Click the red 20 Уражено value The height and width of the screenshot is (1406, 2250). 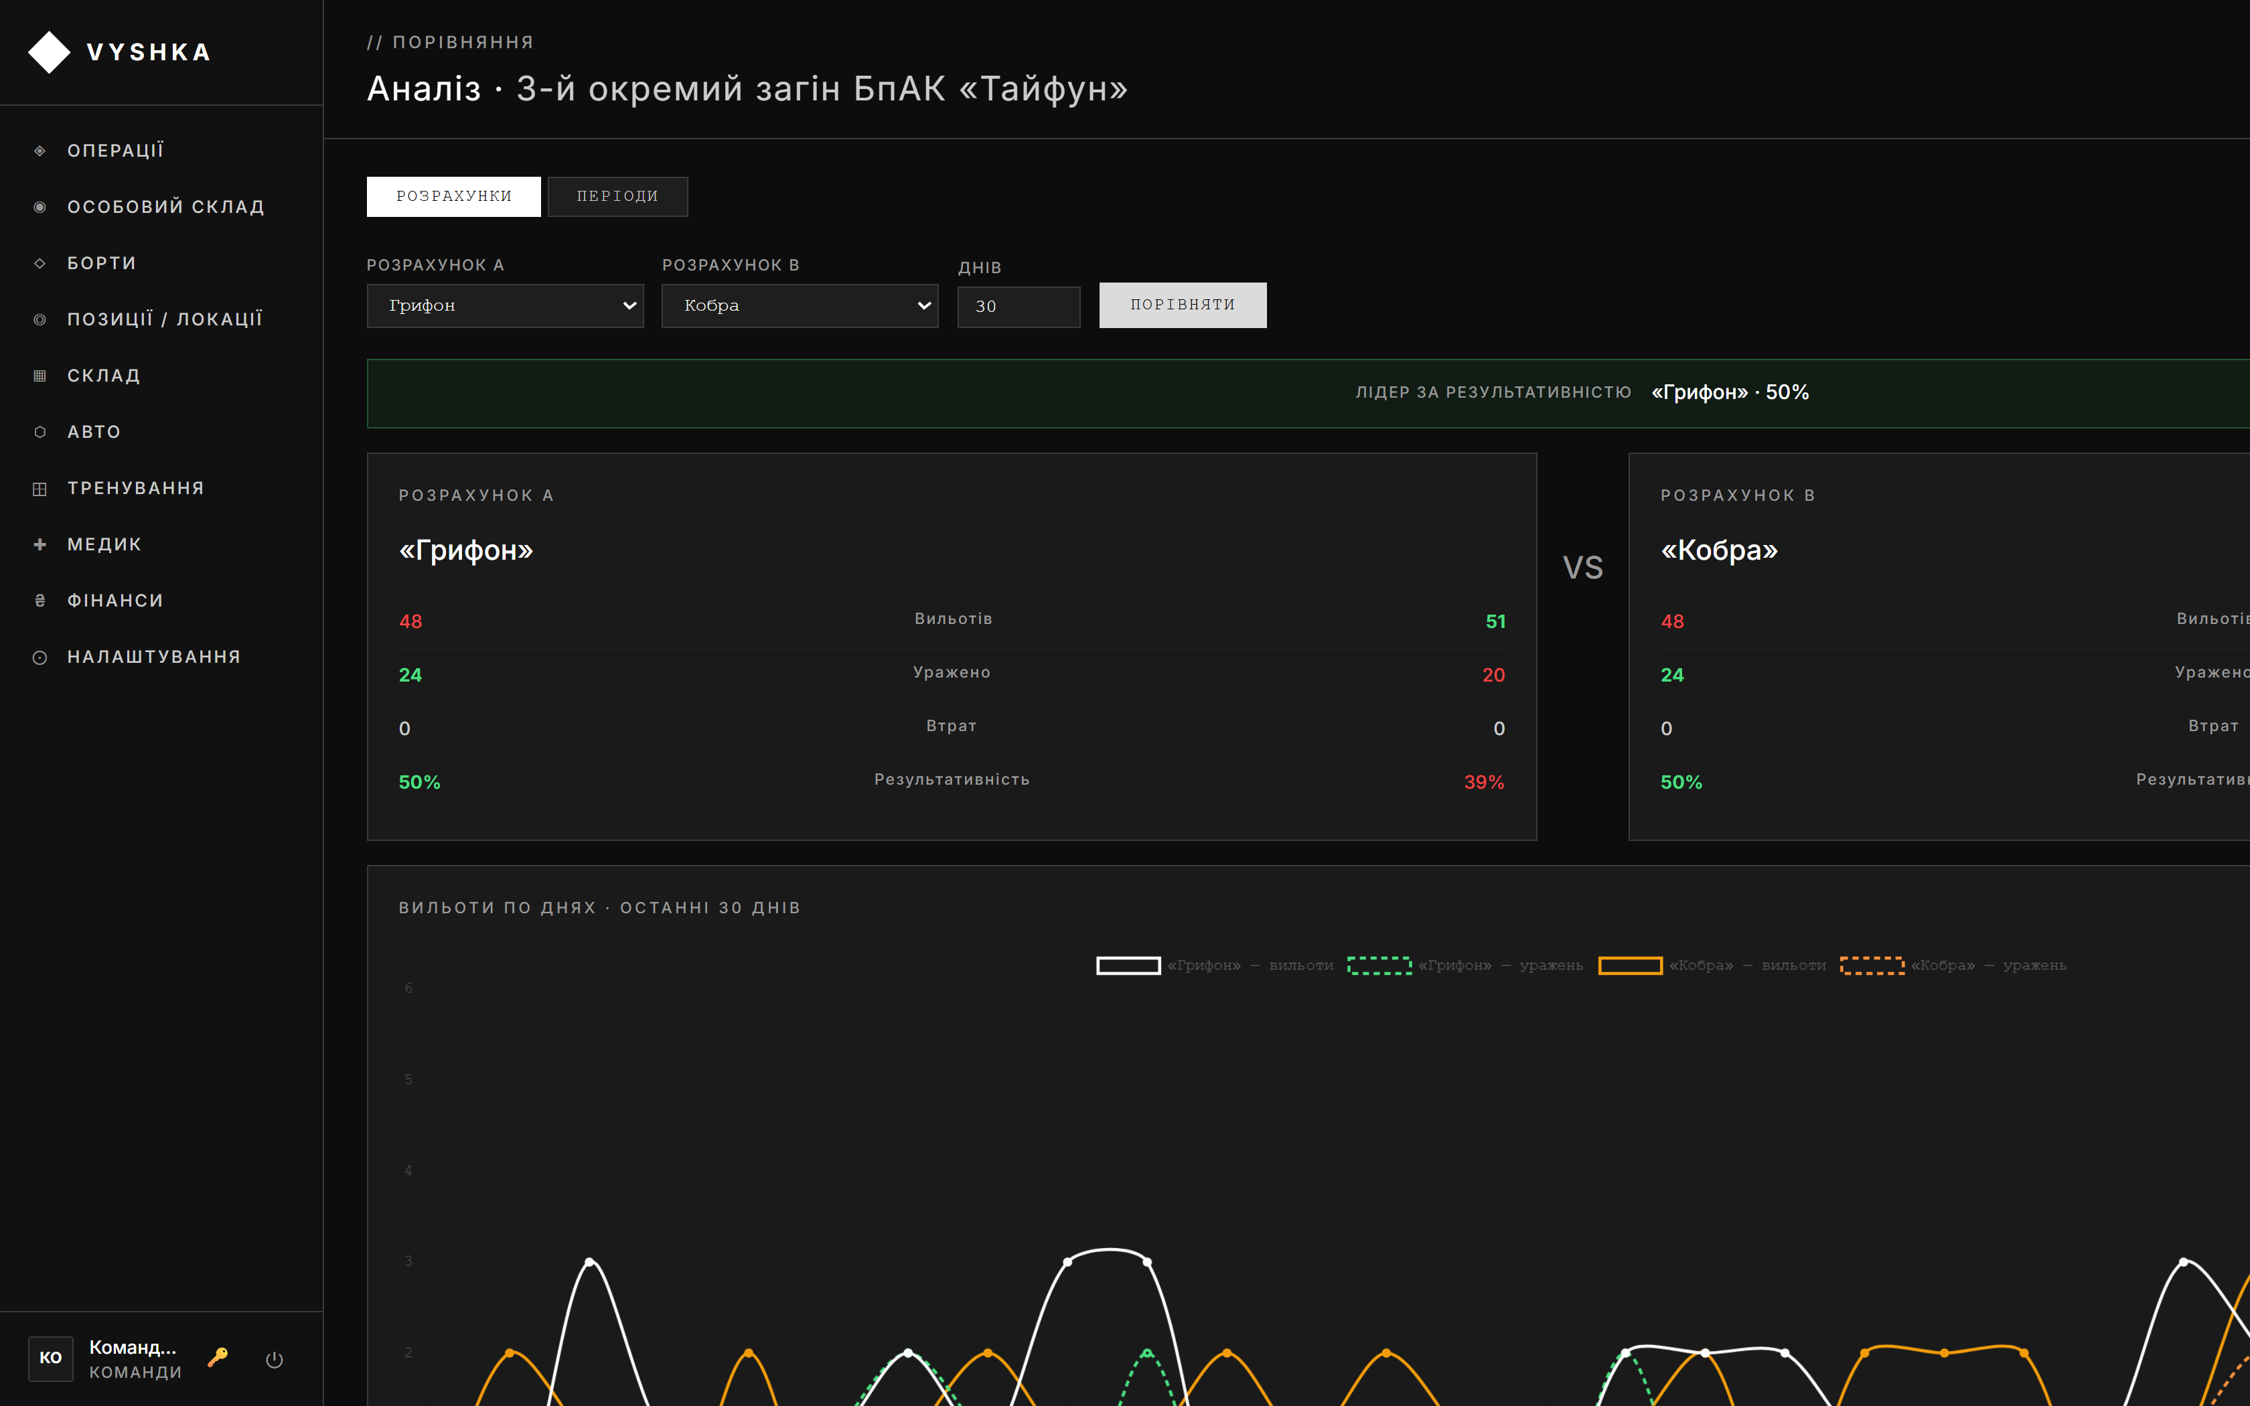(x=1493, y=675)
